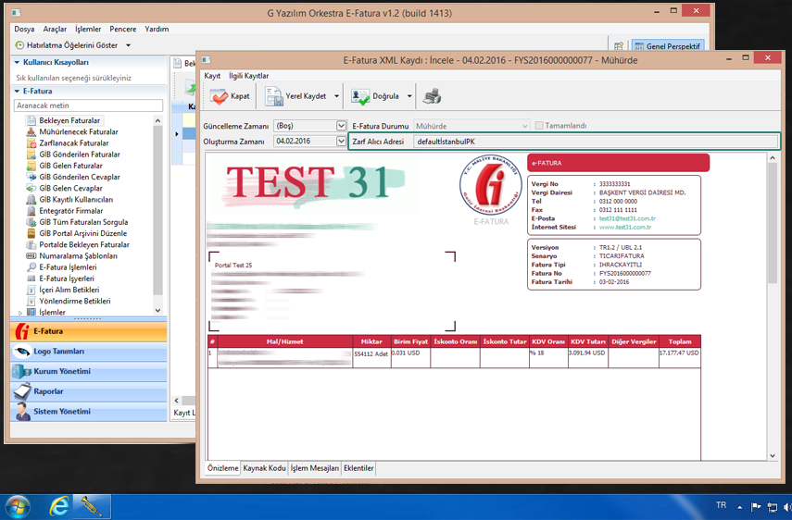792x520 pixels.
Task: Expand the Yerel Kaydet dropdown arrow
Action: [336, 96]
